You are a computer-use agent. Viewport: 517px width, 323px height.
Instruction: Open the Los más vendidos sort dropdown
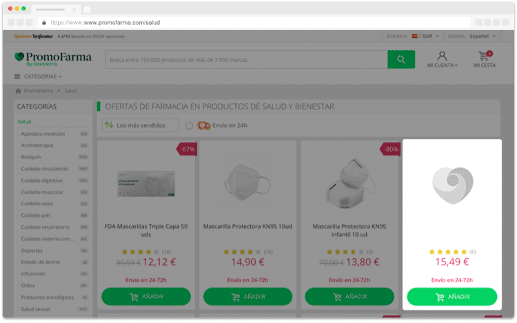(x=140, y=125)
